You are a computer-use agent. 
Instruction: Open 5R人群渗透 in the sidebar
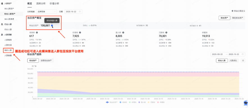9,19
